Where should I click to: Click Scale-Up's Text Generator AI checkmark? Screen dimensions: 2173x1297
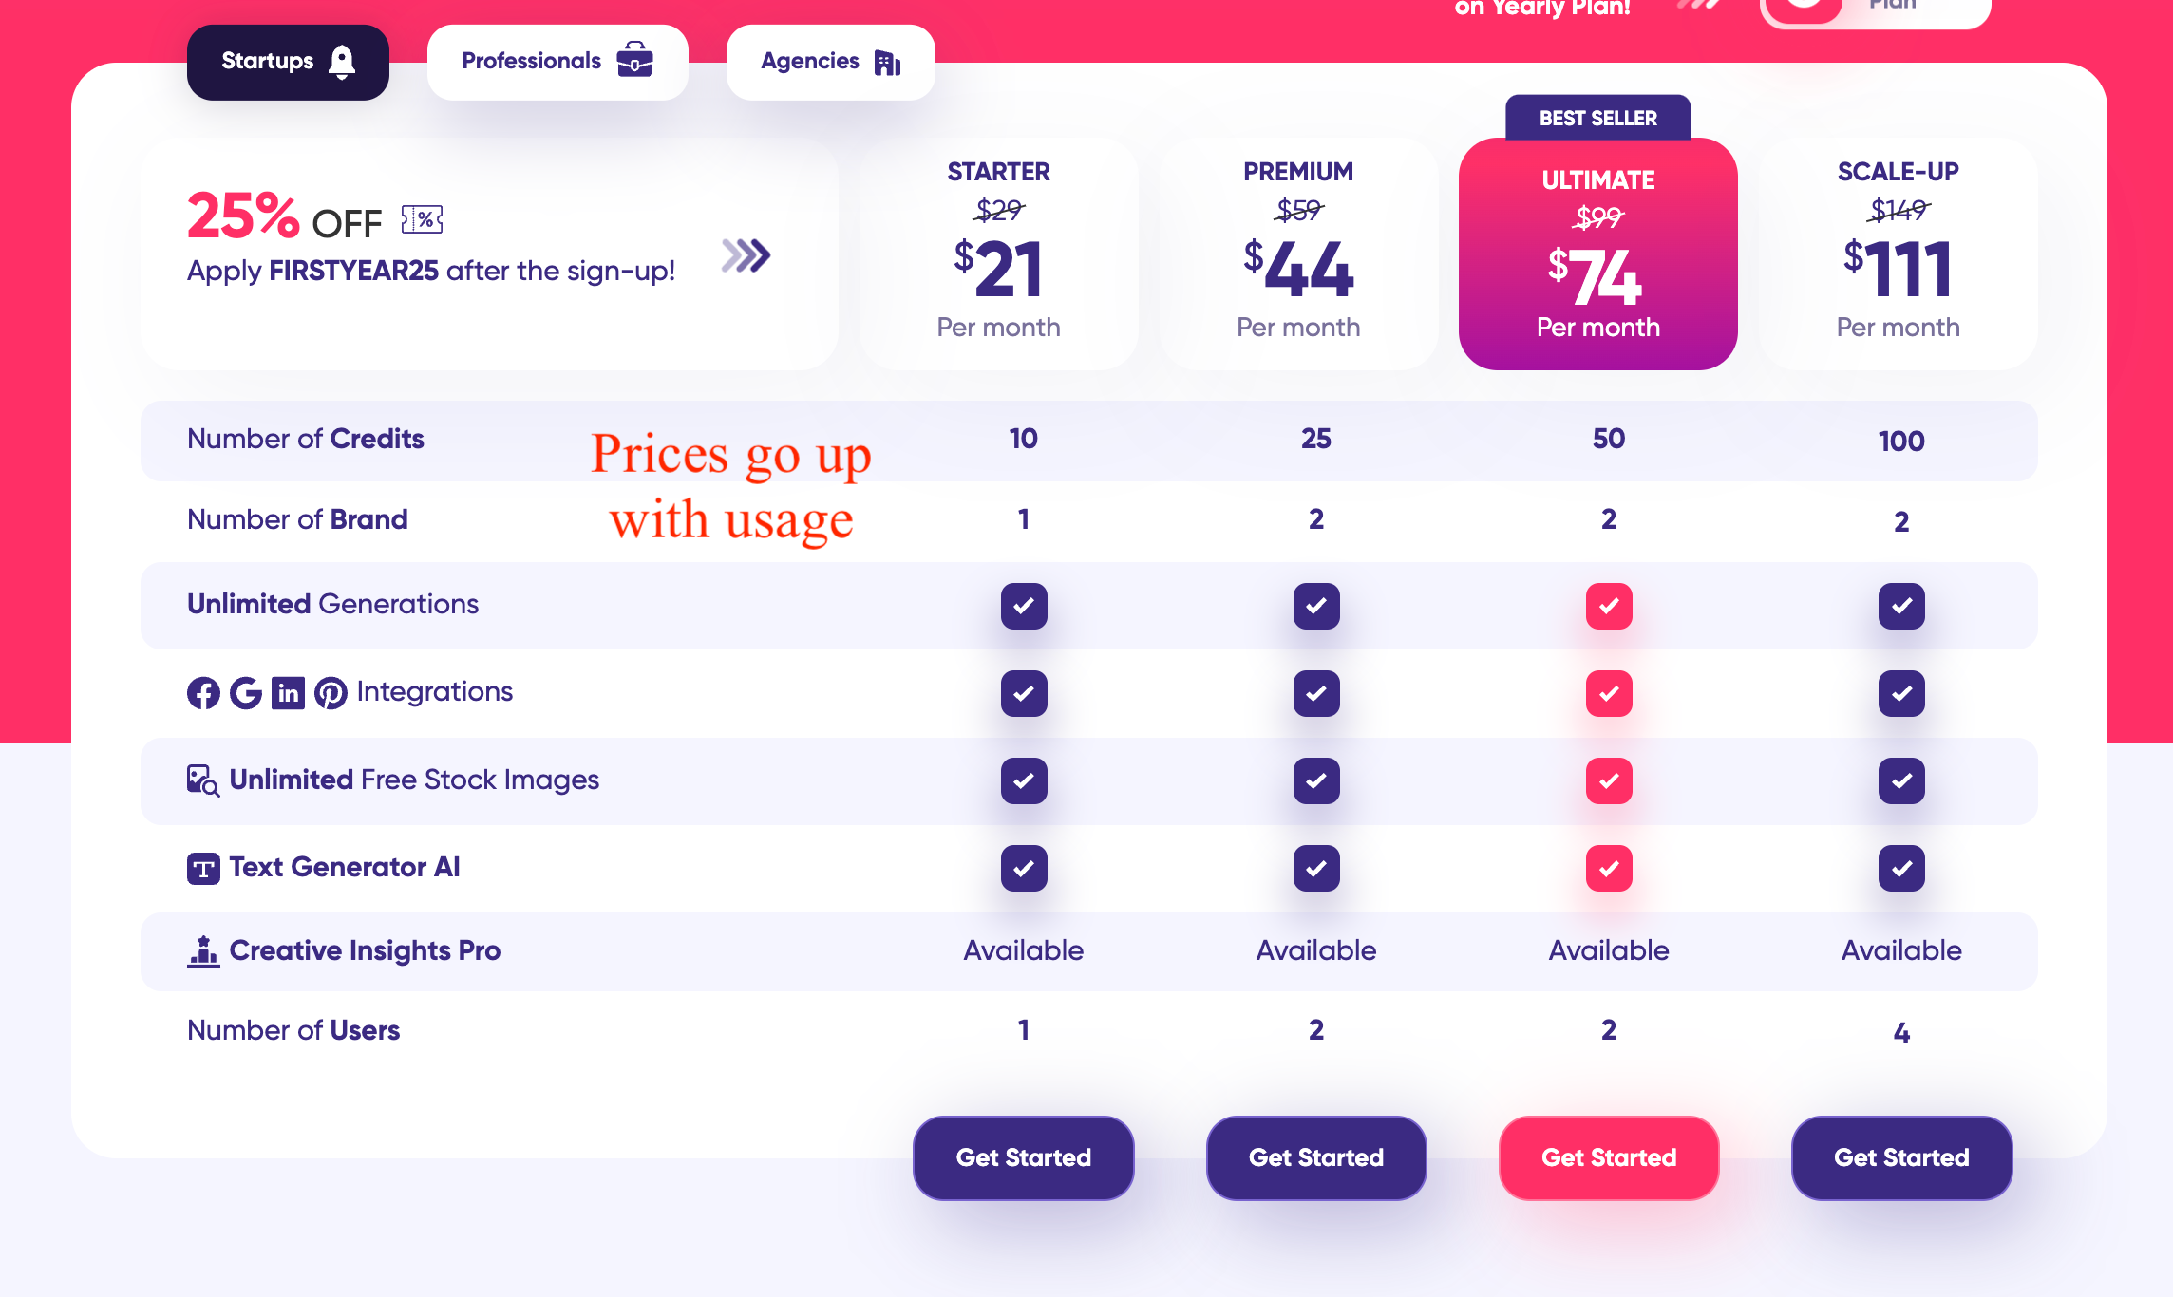(1901, 868)
